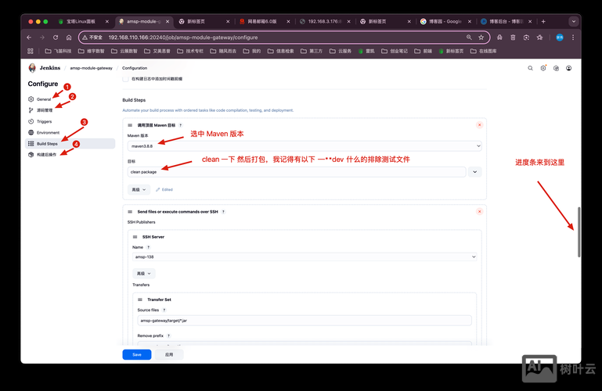The image size is (602, 391).
Task: Remove the Maven build step with the red X
Action: [x=479, y=124]
